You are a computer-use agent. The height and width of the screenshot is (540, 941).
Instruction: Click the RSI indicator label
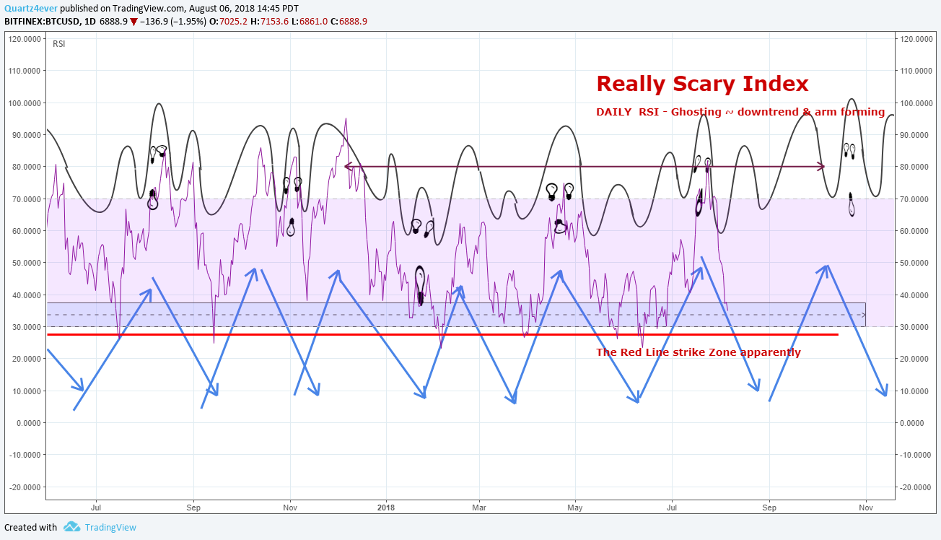click(x=59, y=44)
